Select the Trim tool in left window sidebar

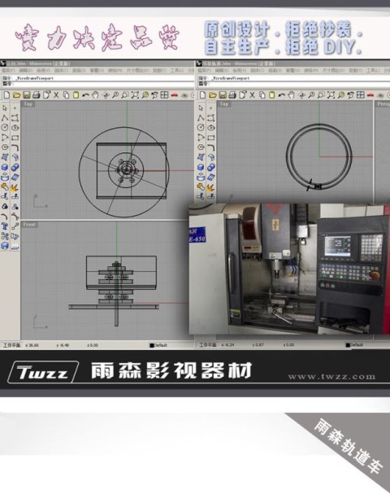[x=5, y=197]
